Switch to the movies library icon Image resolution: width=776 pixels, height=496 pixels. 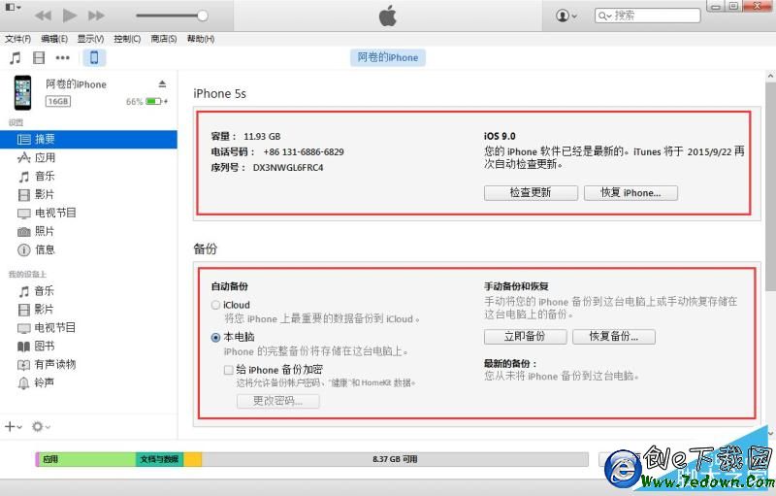click(39, 58)
